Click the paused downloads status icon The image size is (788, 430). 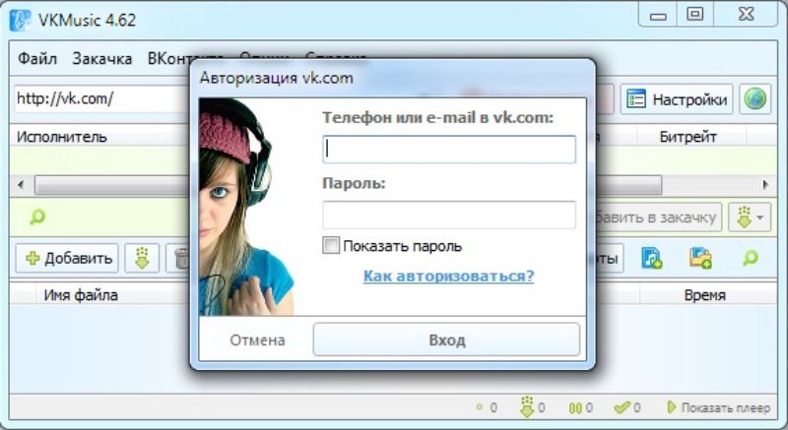coord(575,408)
